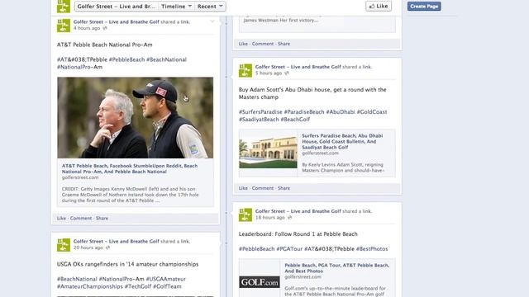Click the Like page button
The image size is (529, 297).
coord(379,6)
